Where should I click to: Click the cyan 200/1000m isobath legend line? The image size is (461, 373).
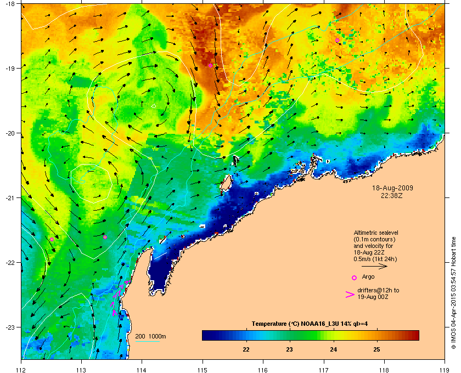tap(147, 341)
